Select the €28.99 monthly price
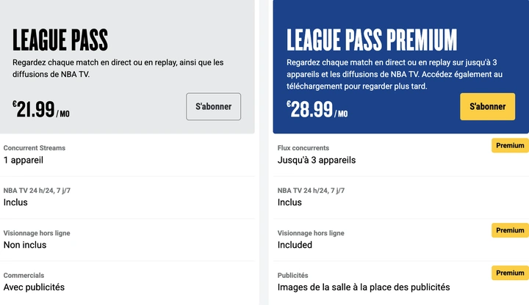 tap(317, 110)
